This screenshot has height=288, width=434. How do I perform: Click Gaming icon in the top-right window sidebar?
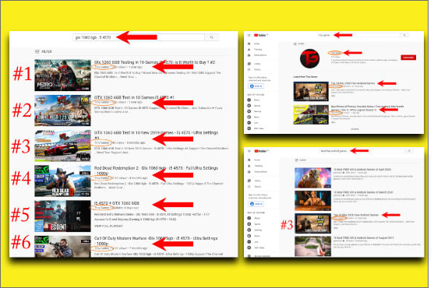[x=249, y=111]
